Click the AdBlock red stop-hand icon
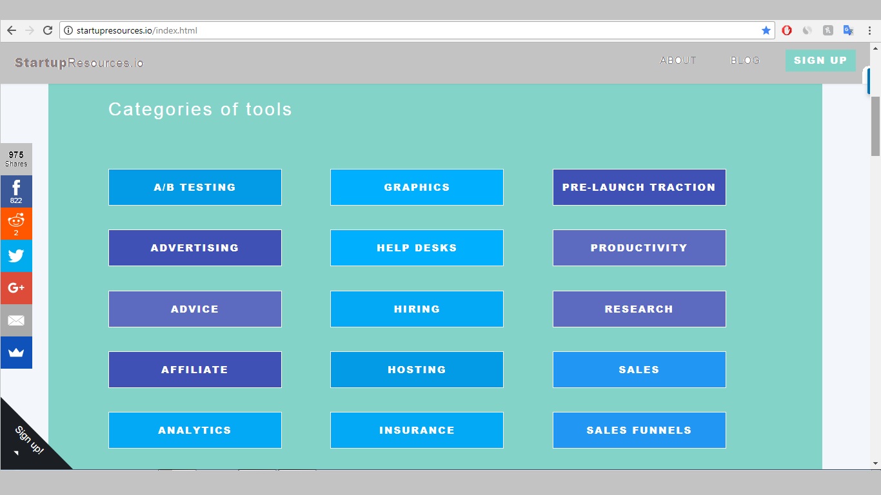Image resolution: width=881 pixels, height=495 pixels. tap(787, 30)
